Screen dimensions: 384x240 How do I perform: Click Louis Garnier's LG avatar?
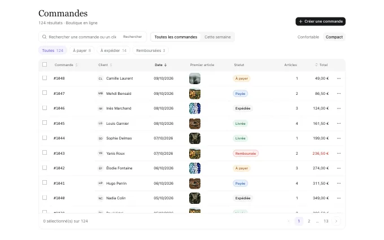pyautogui.click(x=101, y=124)
